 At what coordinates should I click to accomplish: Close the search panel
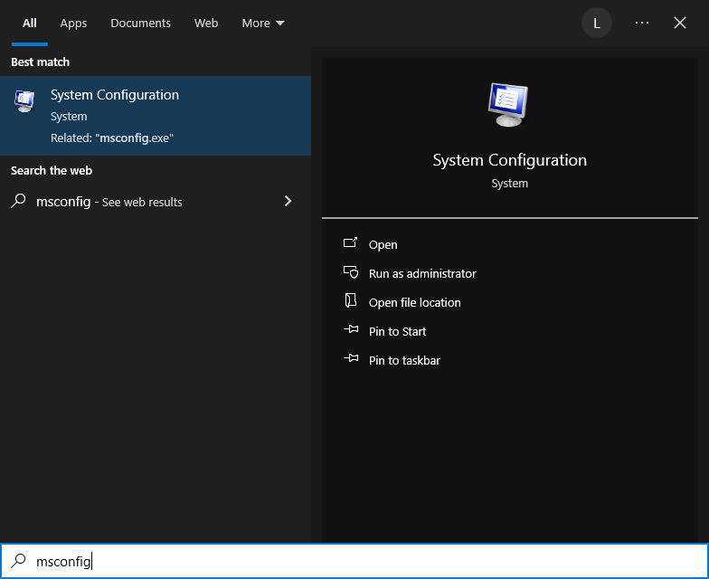tap(680, 23)
